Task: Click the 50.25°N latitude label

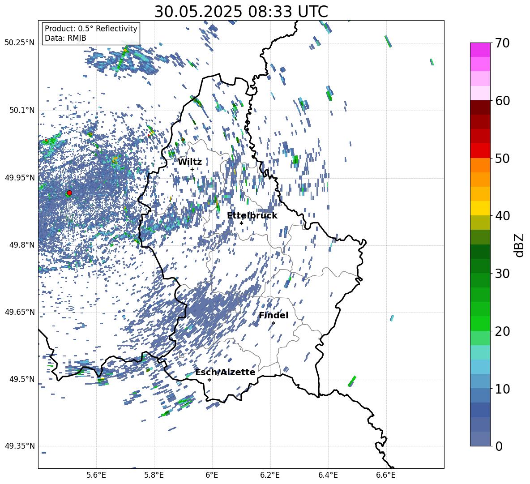Action: point(20,43)
